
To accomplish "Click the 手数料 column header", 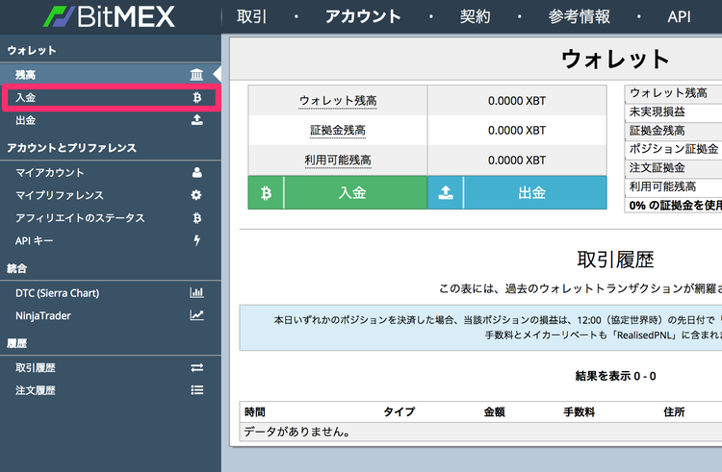I will 580,411.
